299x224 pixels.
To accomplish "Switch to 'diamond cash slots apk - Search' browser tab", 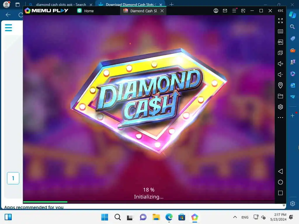I will point(61,4).
